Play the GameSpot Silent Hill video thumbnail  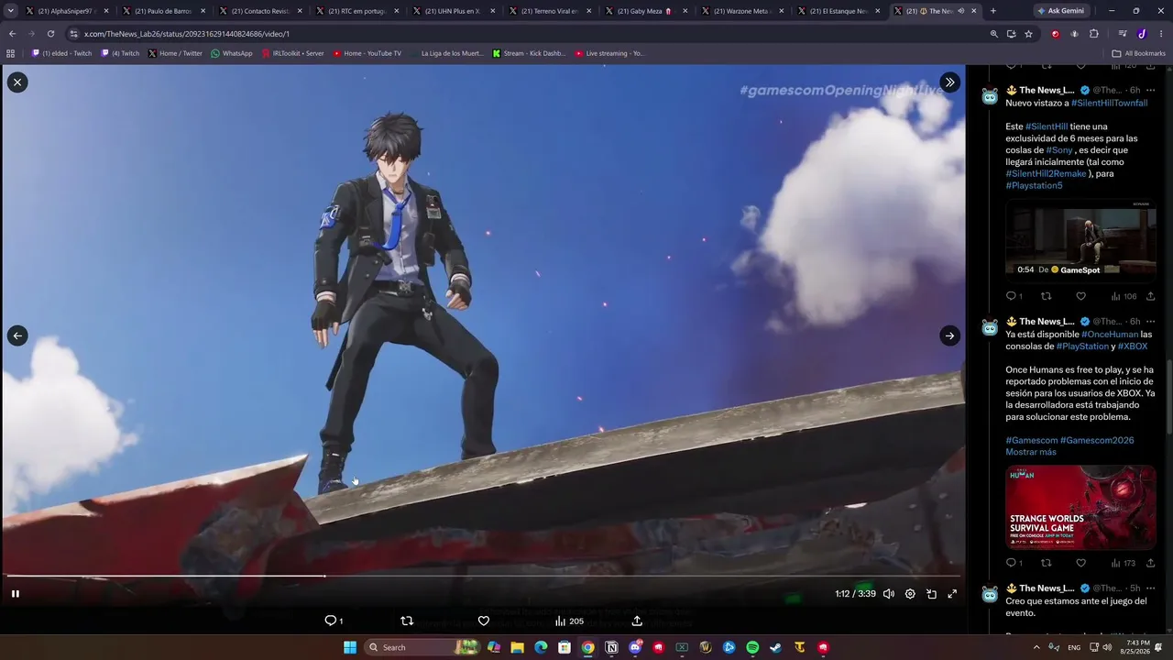point(1080,239)
